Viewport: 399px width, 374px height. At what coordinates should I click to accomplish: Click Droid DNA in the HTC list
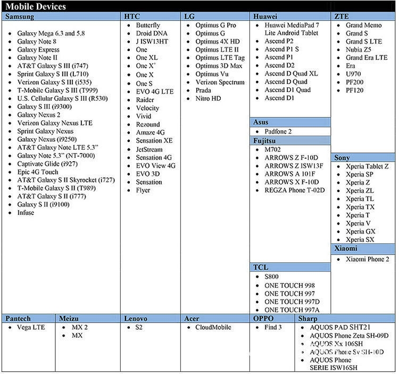coord(152,34)
